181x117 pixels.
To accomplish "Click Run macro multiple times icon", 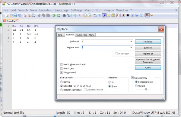I will click(x=137, y=15).
